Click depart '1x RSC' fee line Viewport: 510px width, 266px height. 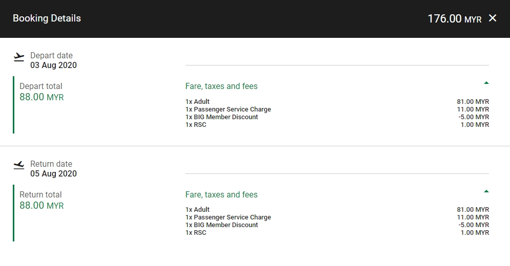tap(196, 125)
